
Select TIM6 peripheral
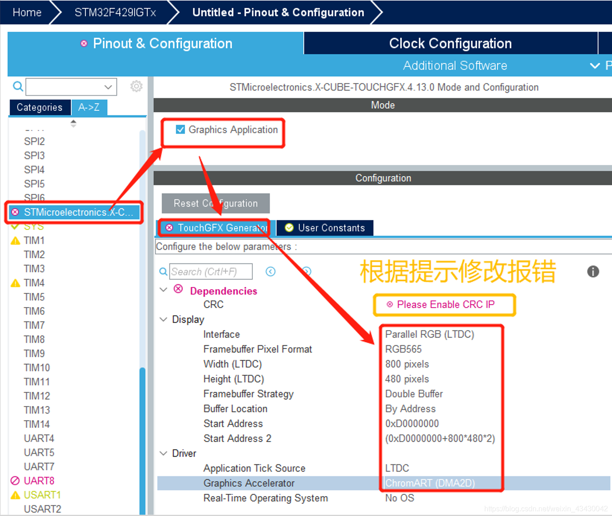point(35,311)
